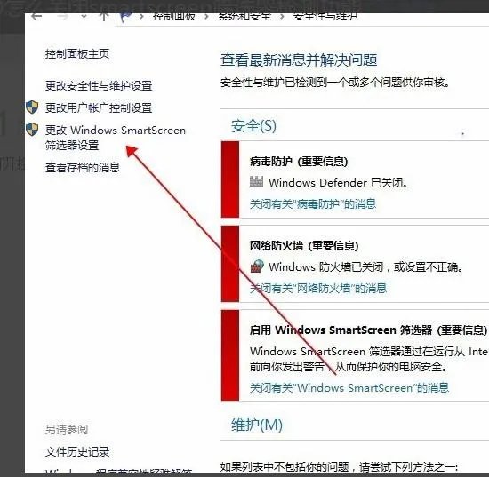
Task: Click the Up arrow in navigation bar
Action: pyautogui.click(x=104, y=17)
